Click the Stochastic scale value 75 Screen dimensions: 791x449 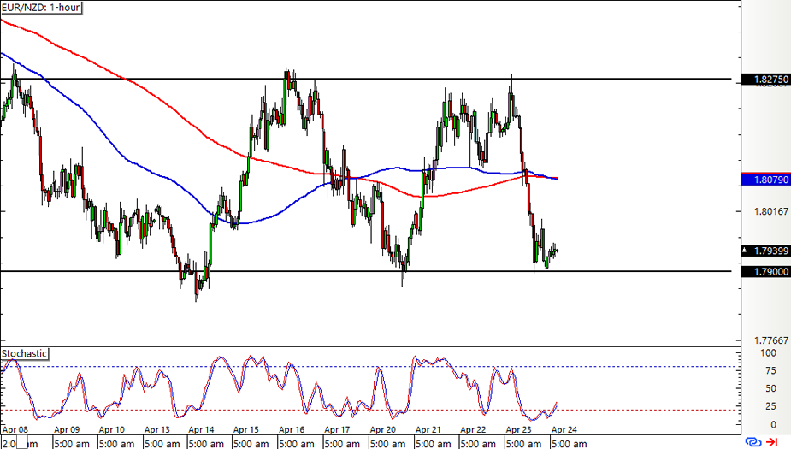tap(770, 371)
